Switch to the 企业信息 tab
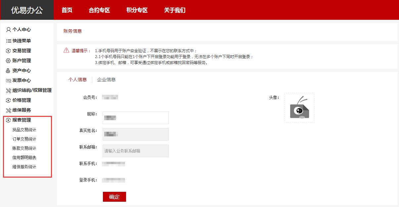399x207 pixels. (106, 80)
